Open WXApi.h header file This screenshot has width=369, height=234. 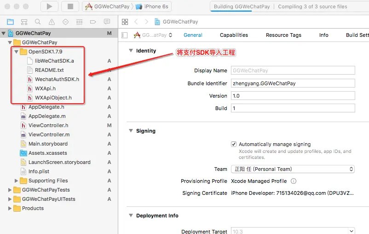[x=45, y=88]
